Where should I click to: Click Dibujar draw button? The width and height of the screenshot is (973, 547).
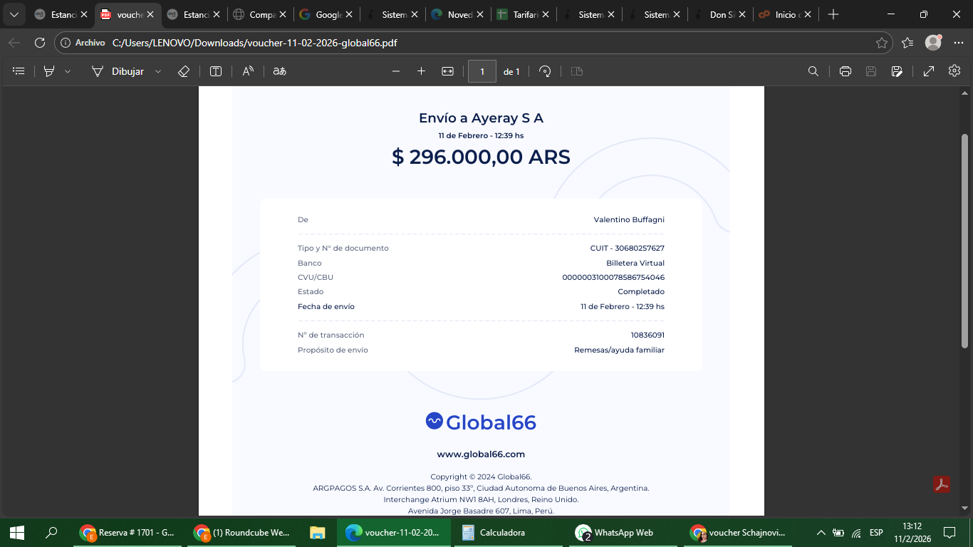(118, 71)
